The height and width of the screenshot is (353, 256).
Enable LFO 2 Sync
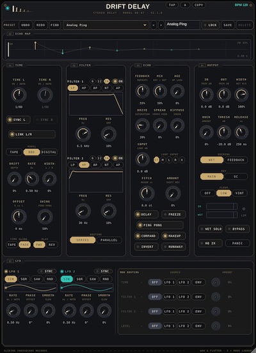[x=103, y=271]
